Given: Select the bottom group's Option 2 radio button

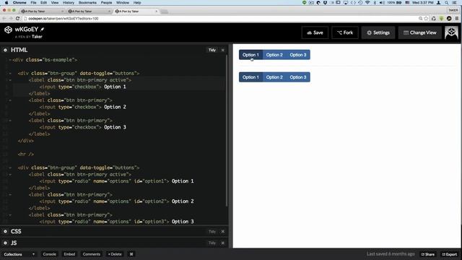Looking at the screenshot, I should point(274,77).
